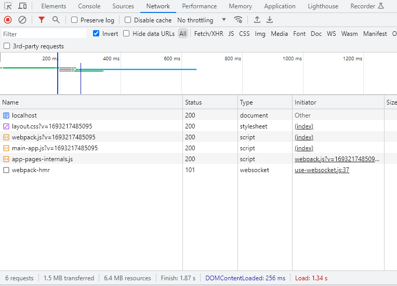
Task: Filter requests by Font type
Action: [x=299, y=34]
